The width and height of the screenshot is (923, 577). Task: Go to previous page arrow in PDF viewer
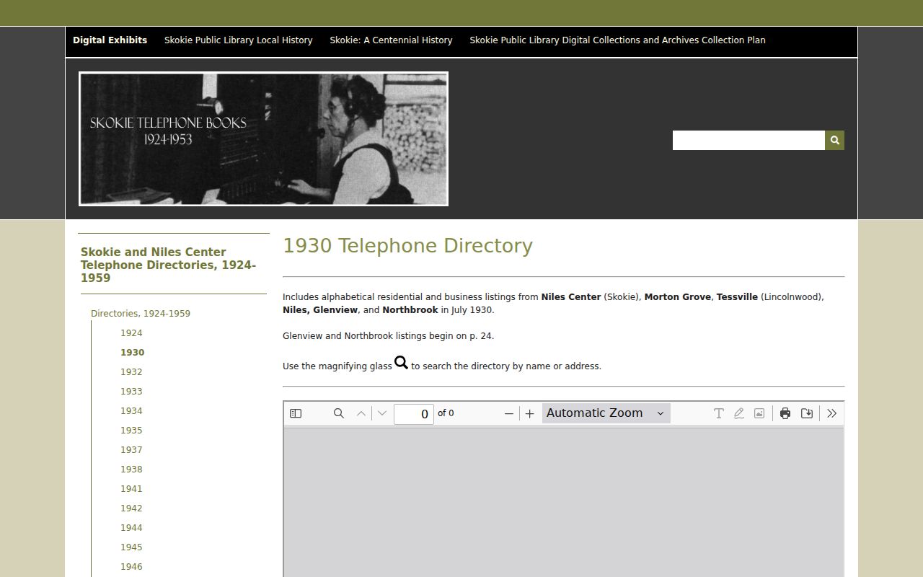pyautogui.click(x=361, y=413)
